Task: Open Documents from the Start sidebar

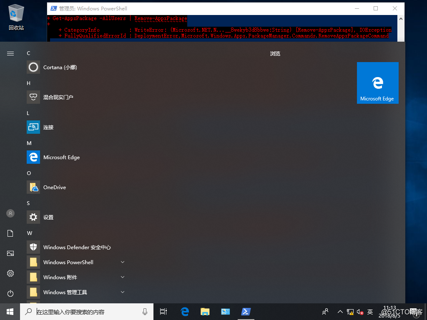Action: click(10, 233)
